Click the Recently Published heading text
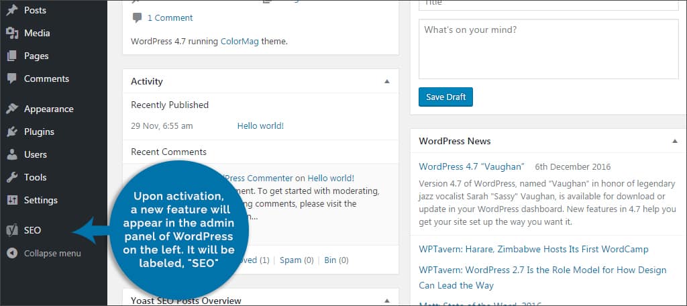The image size is (687, 306). click(170, 105)
